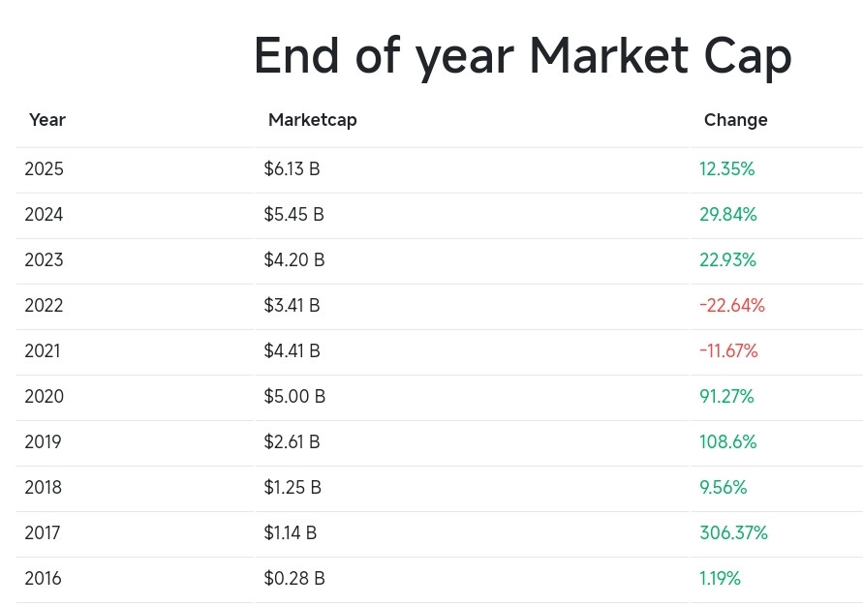
Task: Select the 306.37% change for 2017
Action: click(x=733, y=533)
